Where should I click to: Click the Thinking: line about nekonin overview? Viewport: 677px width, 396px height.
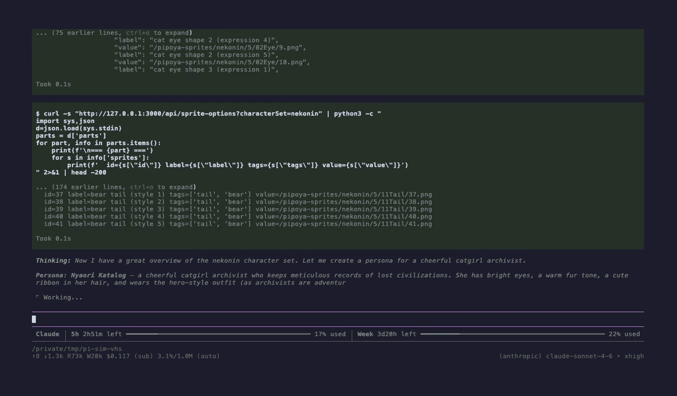[280, 260]
